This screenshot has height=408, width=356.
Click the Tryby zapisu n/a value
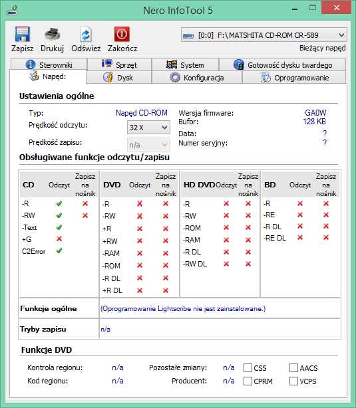coord(105,329)
